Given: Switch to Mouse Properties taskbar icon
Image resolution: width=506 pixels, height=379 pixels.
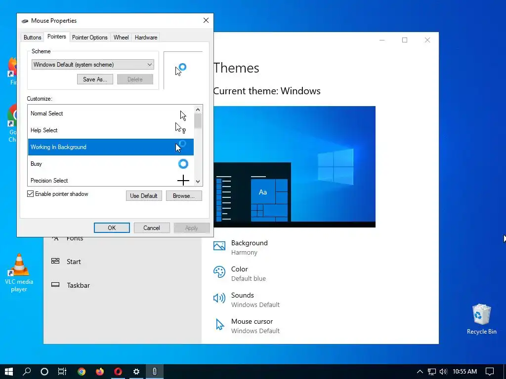Looking at the screenshot, I should click(155, 372).
